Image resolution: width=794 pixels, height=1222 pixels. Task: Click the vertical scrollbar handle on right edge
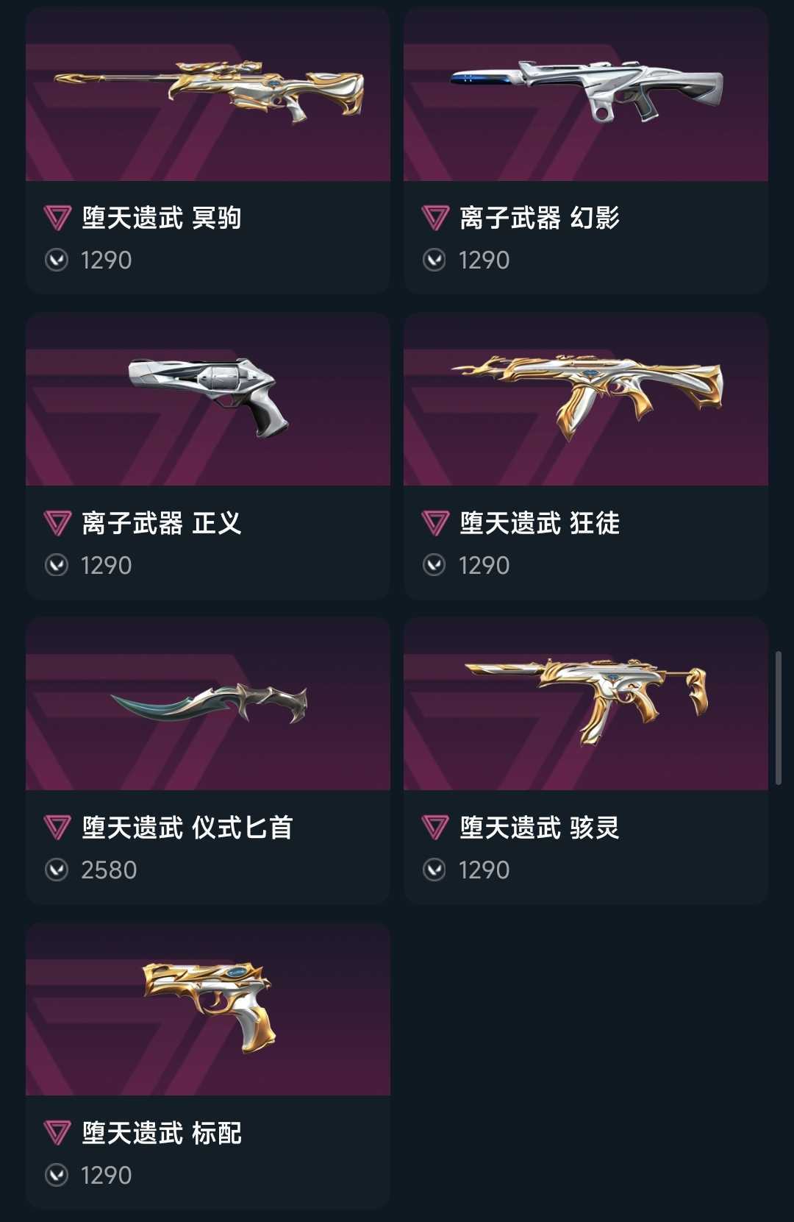tap(779, 718)
